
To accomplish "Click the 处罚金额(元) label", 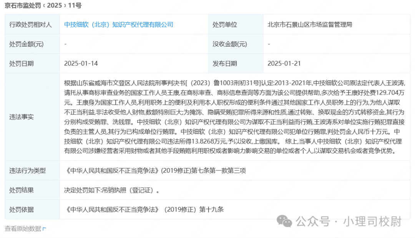I will point(26,44).
